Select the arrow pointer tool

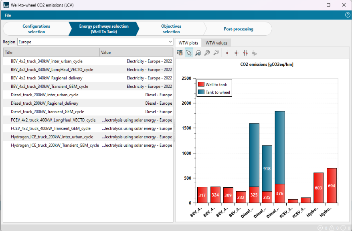pos(189,53)
